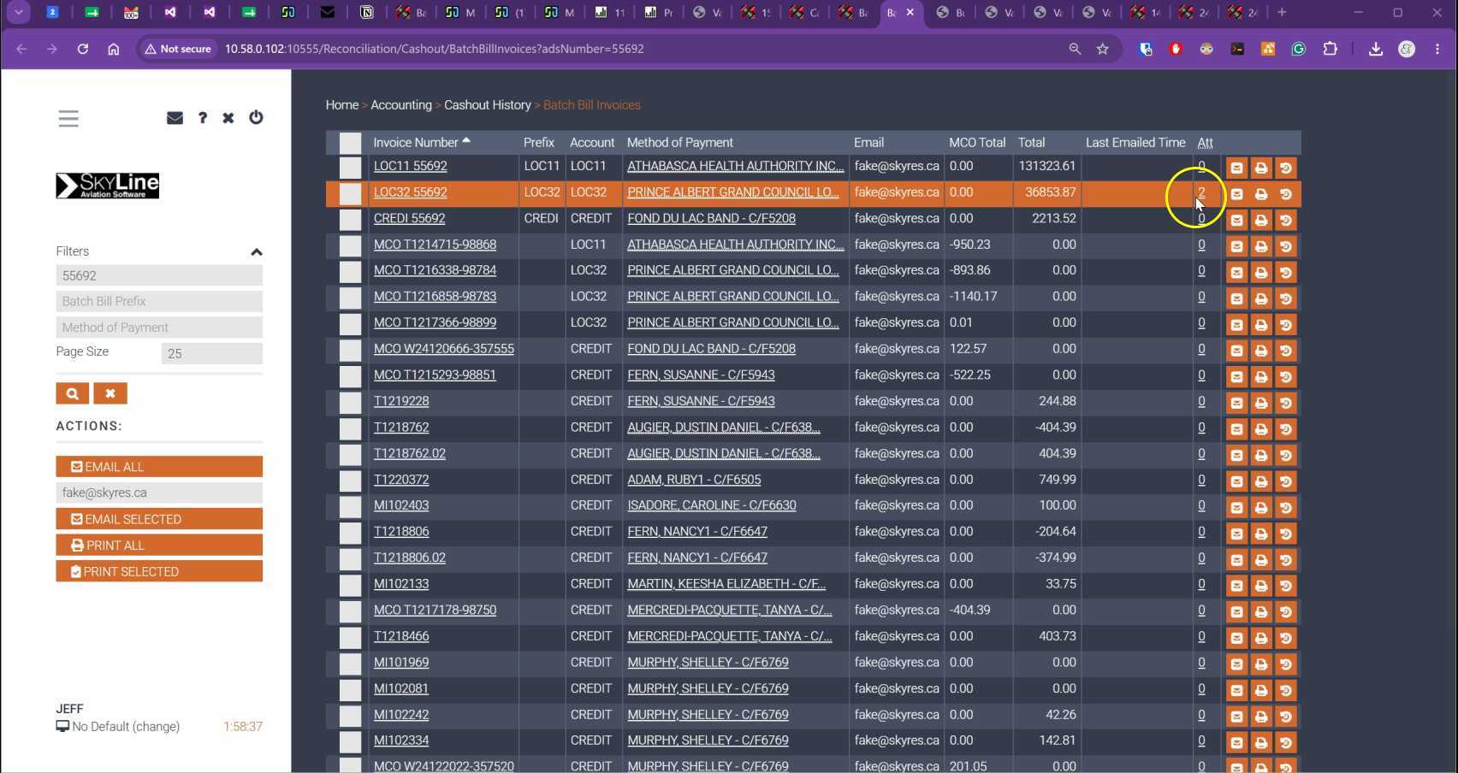
Task: Tick the checkbox for MI102403
Action: [350, 506]
